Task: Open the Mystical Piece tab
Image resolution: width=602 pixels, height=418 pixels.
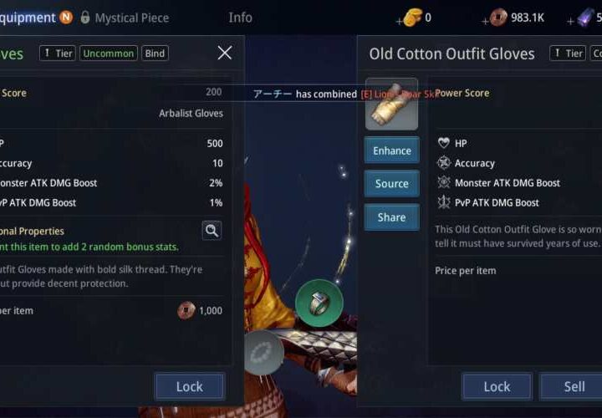Action: [132, 18]
